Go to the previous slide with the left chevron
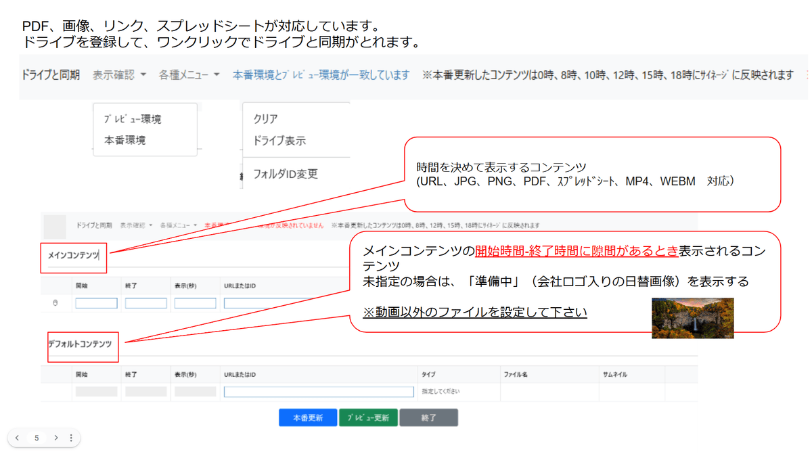 click(x=18, y=438)
